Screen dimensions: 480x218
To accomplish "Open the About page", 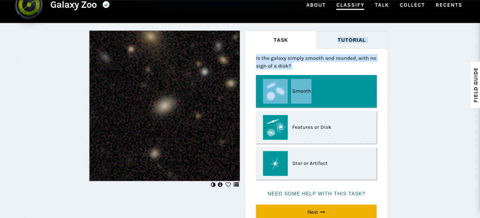I will (x=316, y=5).
